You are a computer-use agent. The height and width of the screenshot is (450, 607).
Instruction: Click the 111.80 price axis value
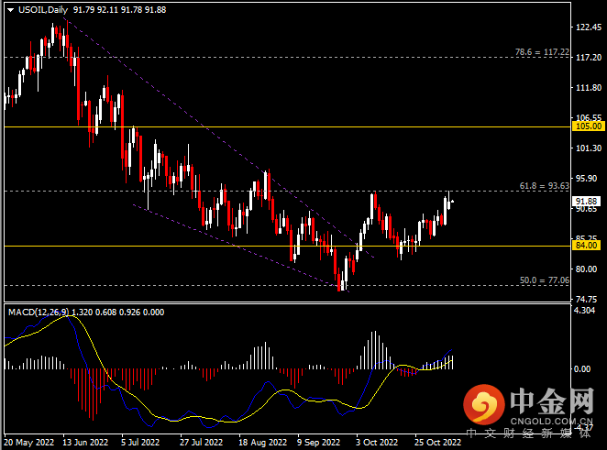pyautogui.click(x=589, y=88)
